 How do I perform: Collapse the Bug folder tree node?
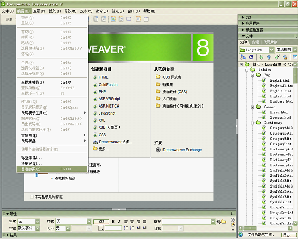click(252, 75)
